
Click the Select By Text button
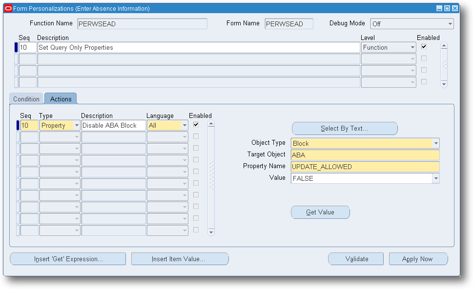pos(345,129)
